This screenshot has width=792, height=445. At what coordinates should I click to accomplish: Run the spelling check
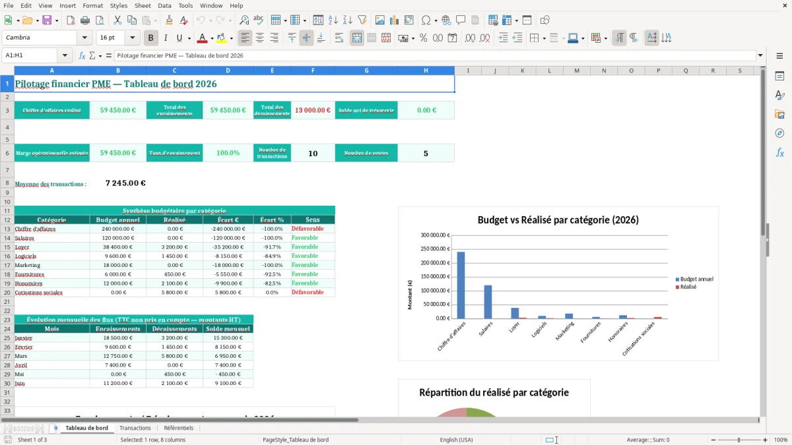point(259,20)
